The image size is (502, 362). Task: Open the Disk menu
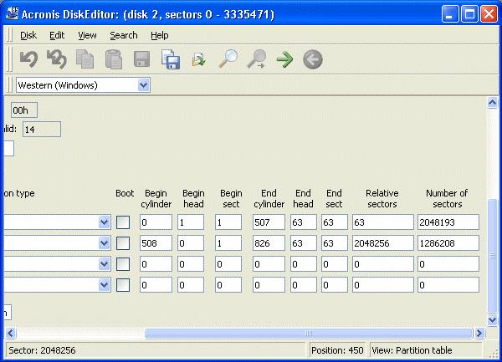(28, 35)
